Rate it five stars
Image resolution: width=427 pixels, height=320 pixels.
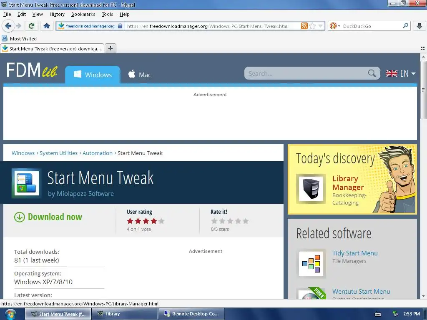pos(246,221)
